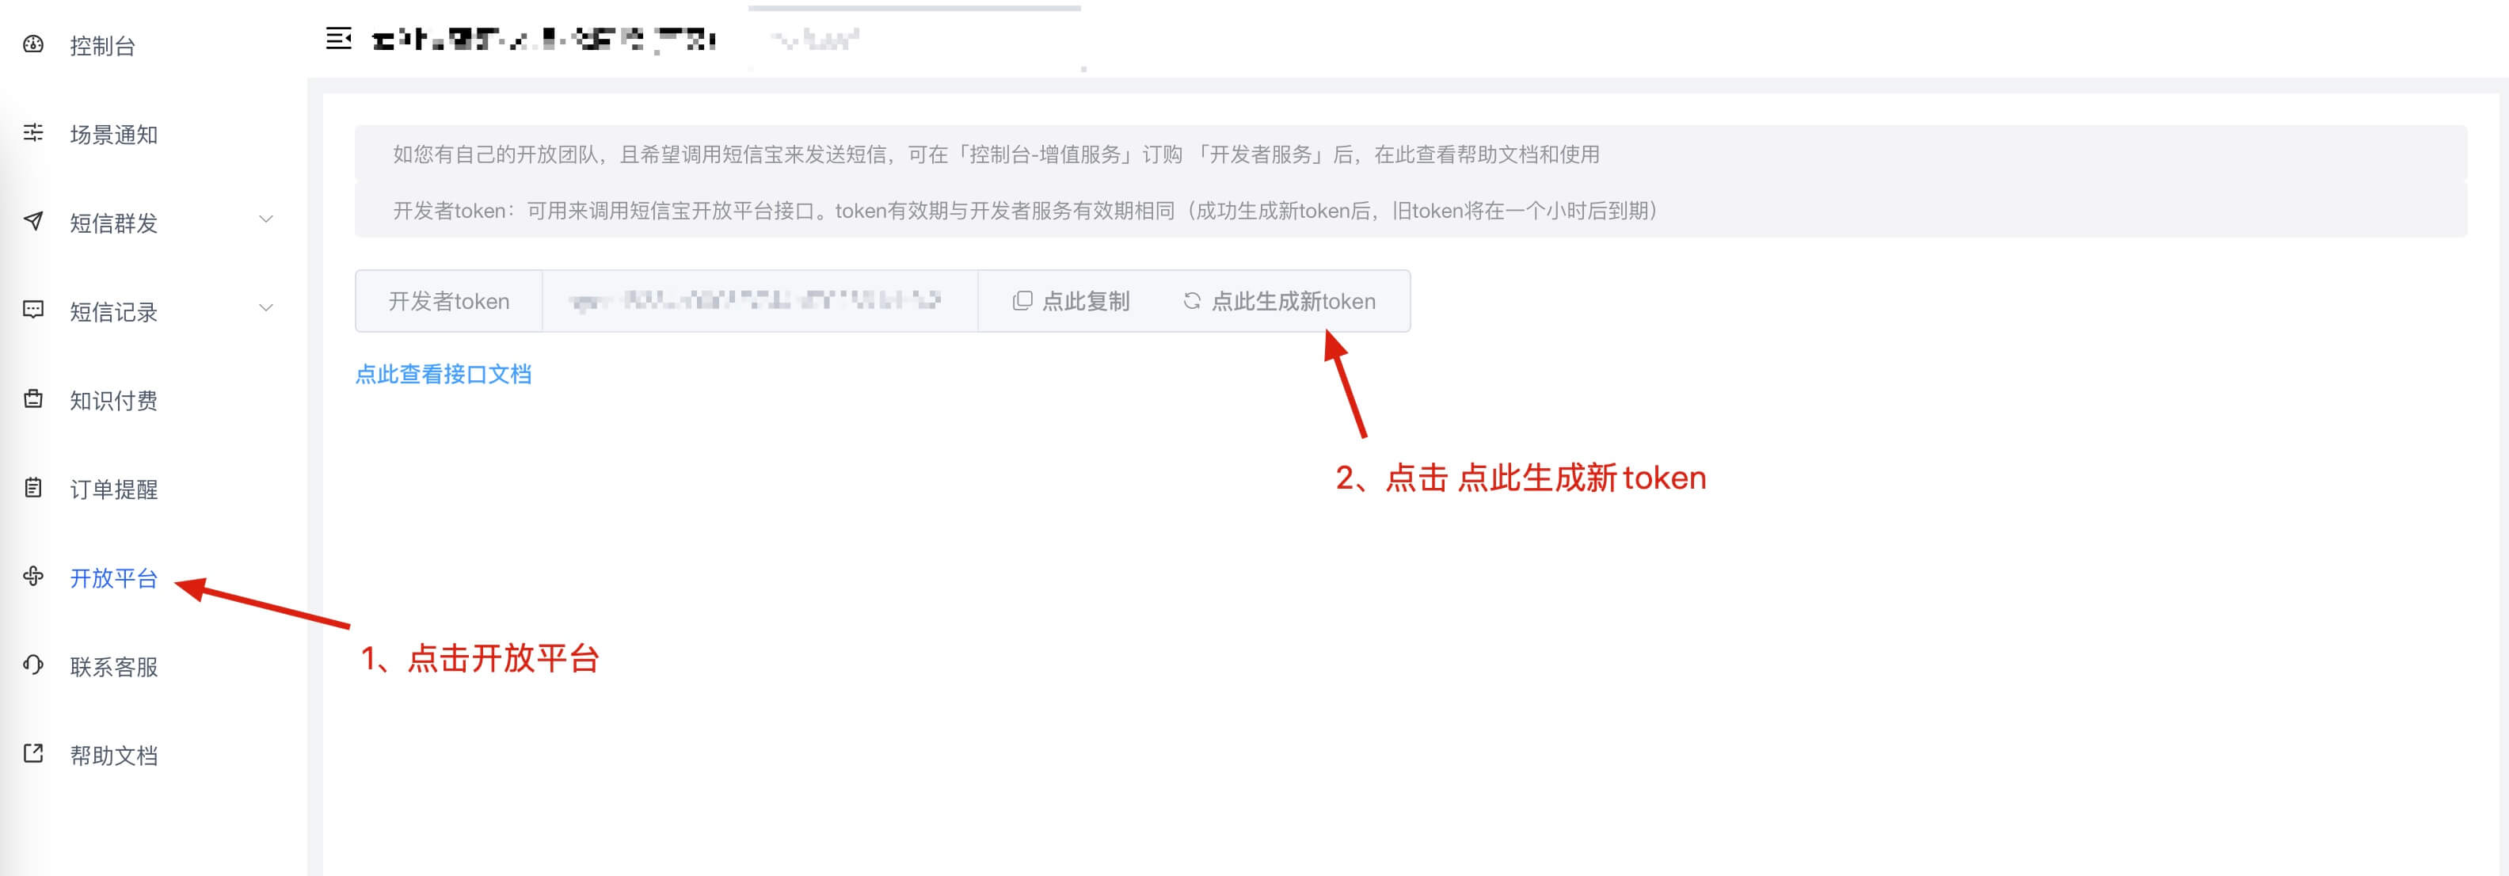Screen dimensions: 2509x876
Task: Click 点此生成新token button
Action: pos(1279,301)
